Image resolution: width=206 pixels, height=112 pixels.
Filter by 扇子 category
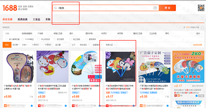71,33
